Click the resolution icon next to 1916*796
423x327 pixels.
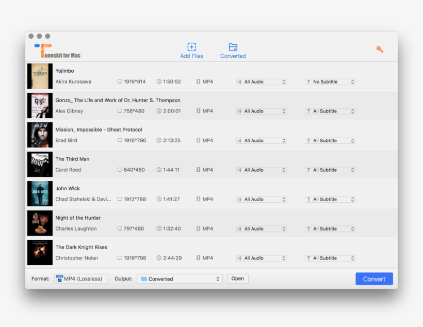tap(120, 140)
